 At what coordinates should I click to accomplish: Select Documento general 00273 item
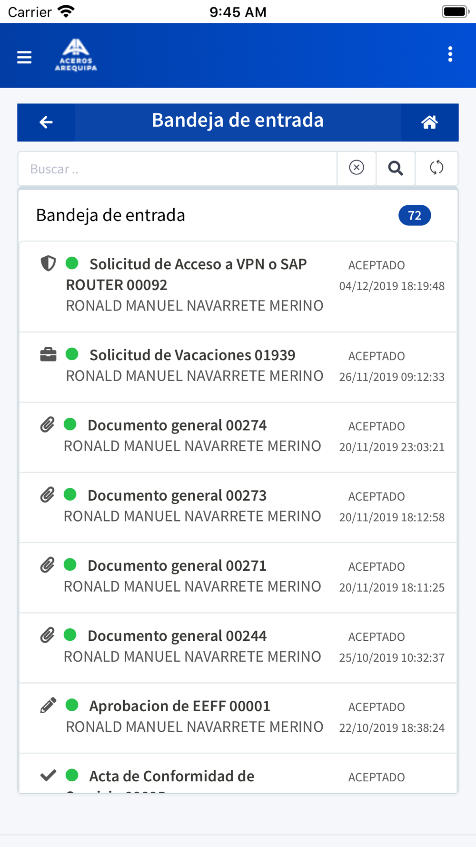tap(238, 507)
